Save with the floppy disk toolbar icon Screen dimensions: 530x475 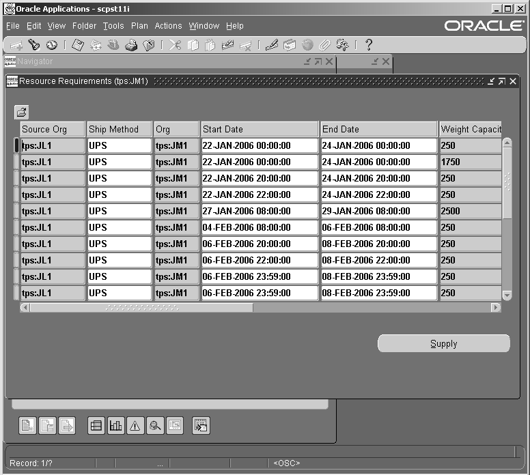(78, 45)
